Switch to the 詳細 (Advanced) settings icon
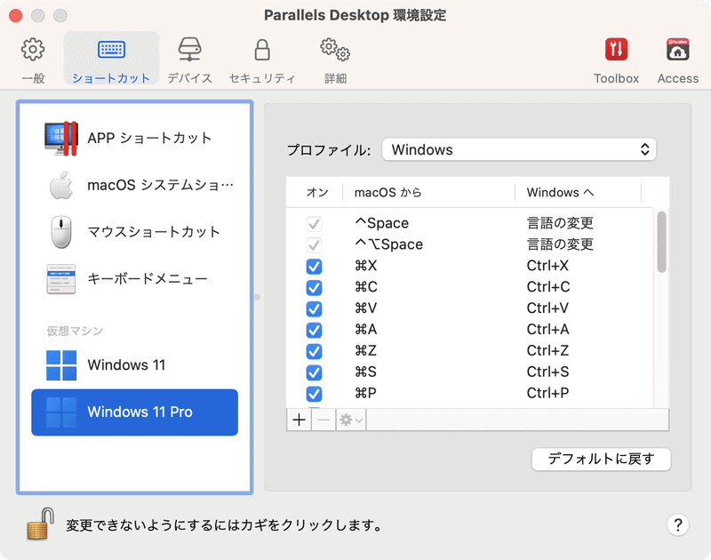Image resolution: width=711 pixels, height=560 pixels. pyautogui.click(x=333, y=55)
